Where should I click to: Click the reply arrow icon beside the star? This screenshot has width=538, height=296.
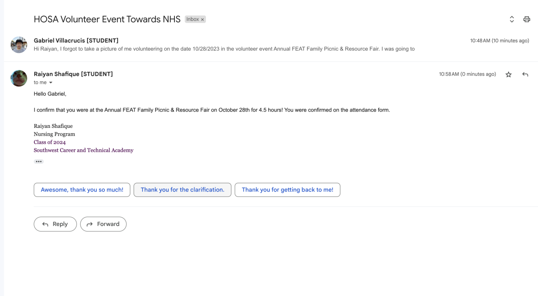525,75
